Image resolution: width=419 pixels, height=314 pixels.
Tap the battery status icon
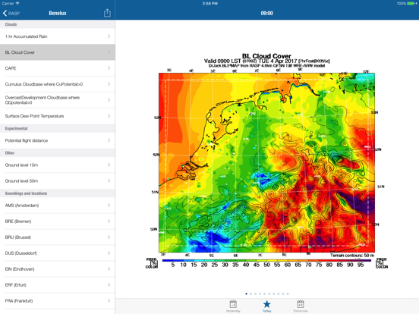coord(412,4)
